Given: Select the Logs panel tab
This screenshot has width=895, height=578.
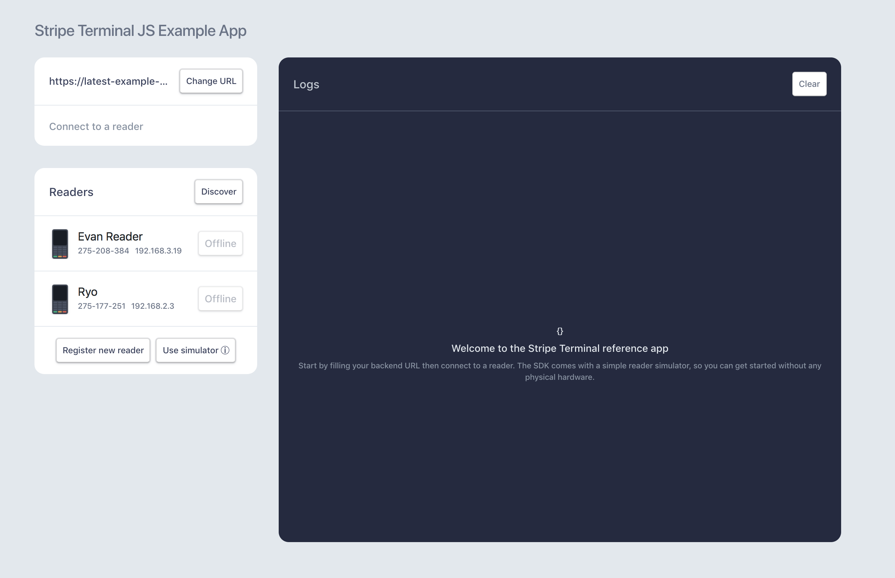Looking at the screenshot, I should (x=307, y=84).
